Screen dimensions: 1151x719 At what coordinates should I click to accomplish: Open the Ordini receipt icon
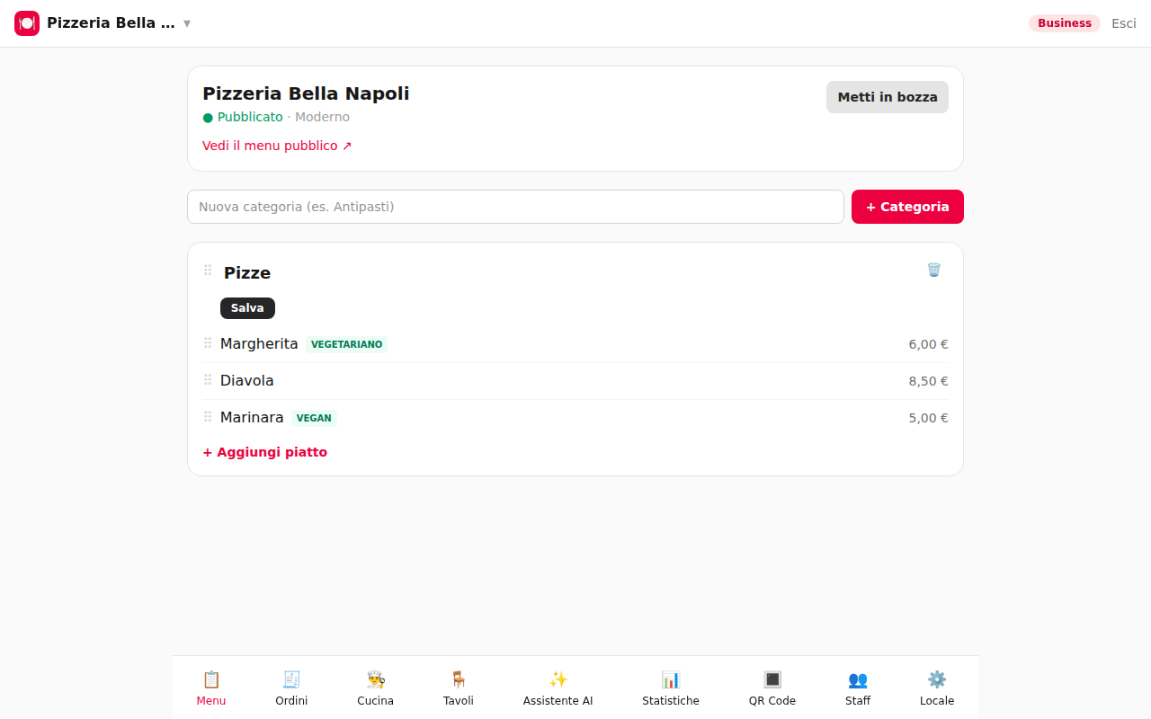pos(291,679)
